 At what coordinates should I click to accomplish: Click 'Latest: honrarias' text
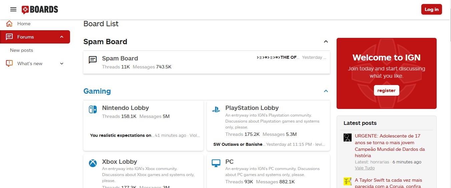pos(372,162)
